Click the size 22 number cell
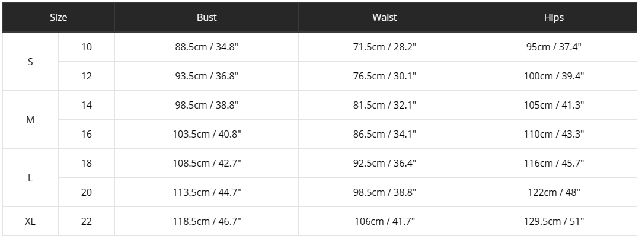The image size is (642, 239). pos(87,222)
